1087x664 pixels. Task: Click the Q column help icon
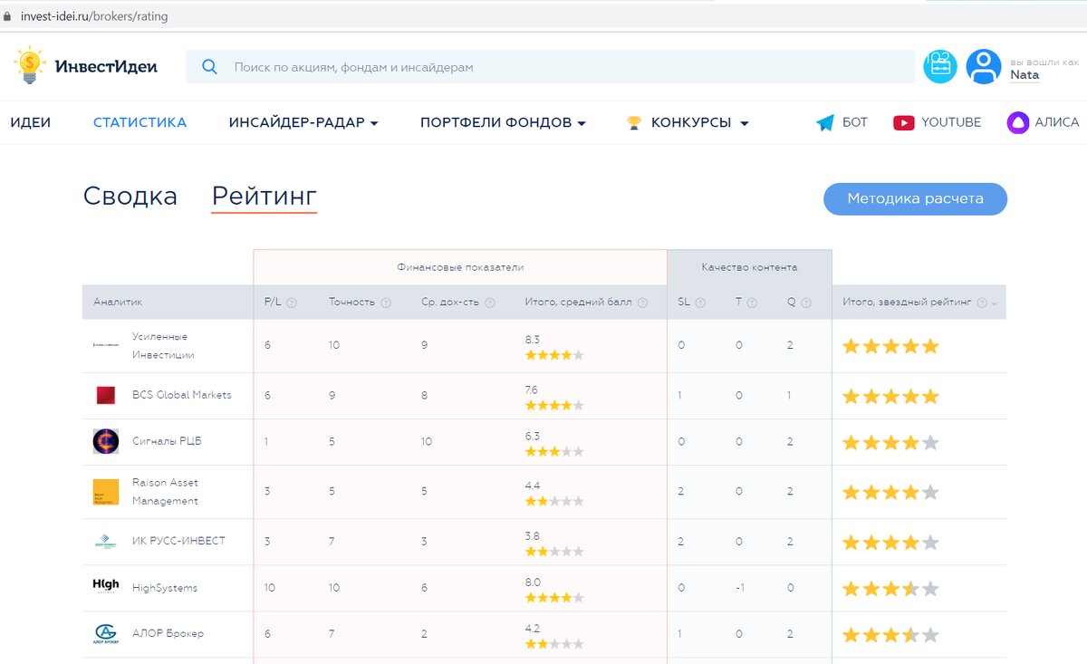(806, 303)
